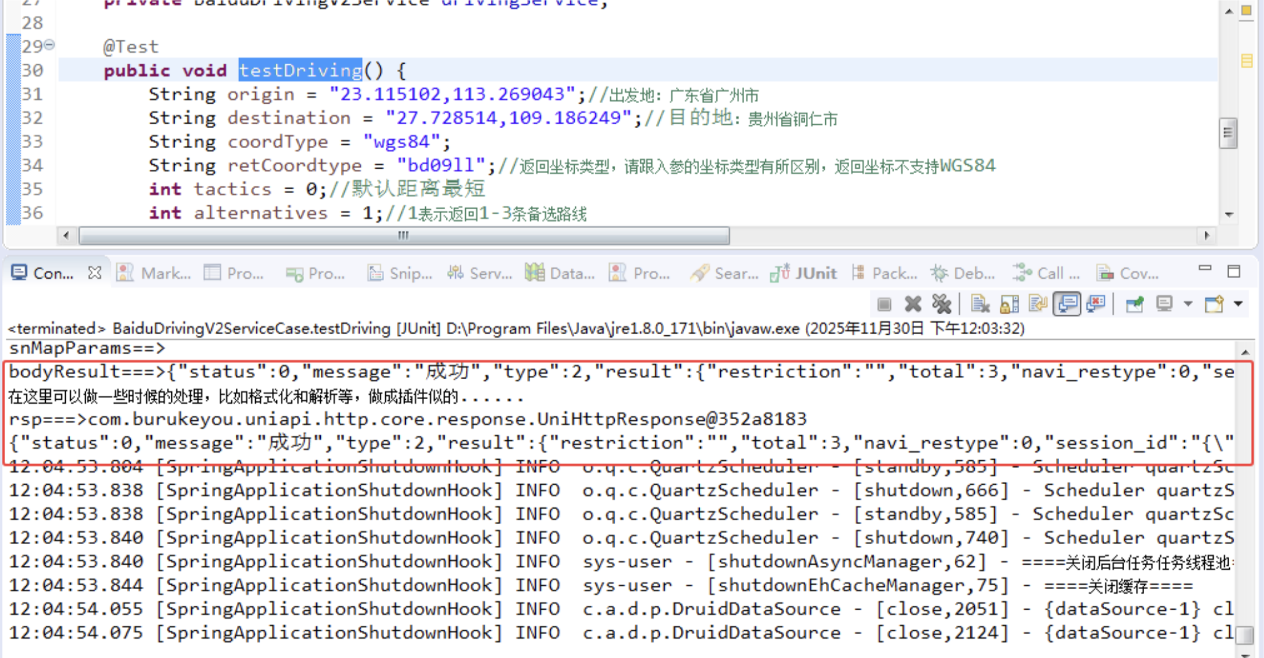1264x658 pixels.
Task: Open the Pro... tab left of Sear...
Action: point(639,274)
